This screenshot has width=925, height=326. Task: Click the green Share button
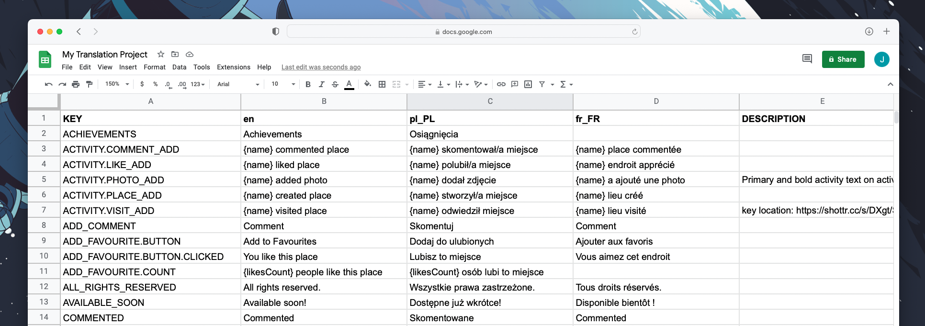click(843, 59)
